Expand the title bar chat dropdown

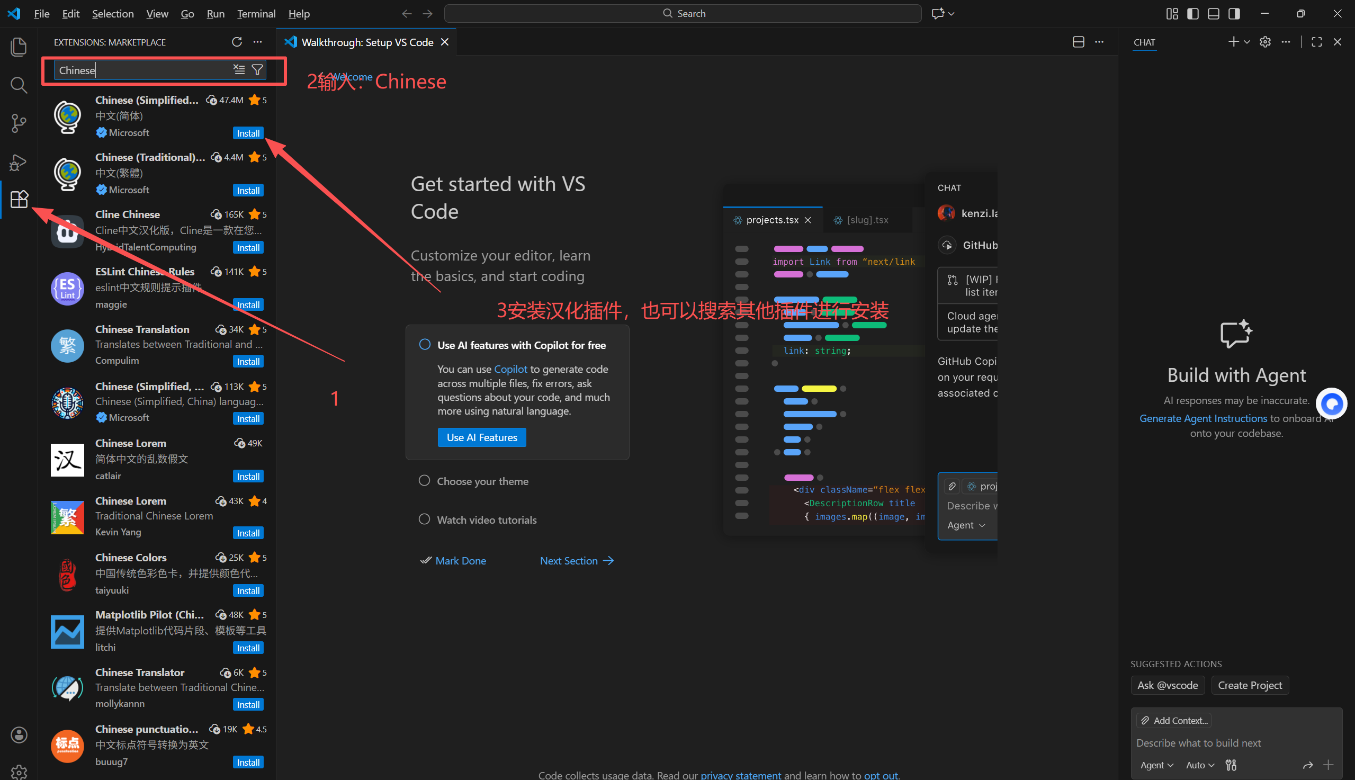click(951, 13)
